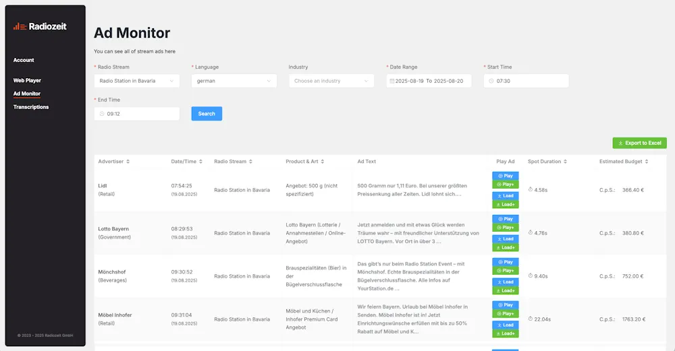Sort by Date/Time column sort icon
Viewport: 675px width, 351px height.
[201, 162]
